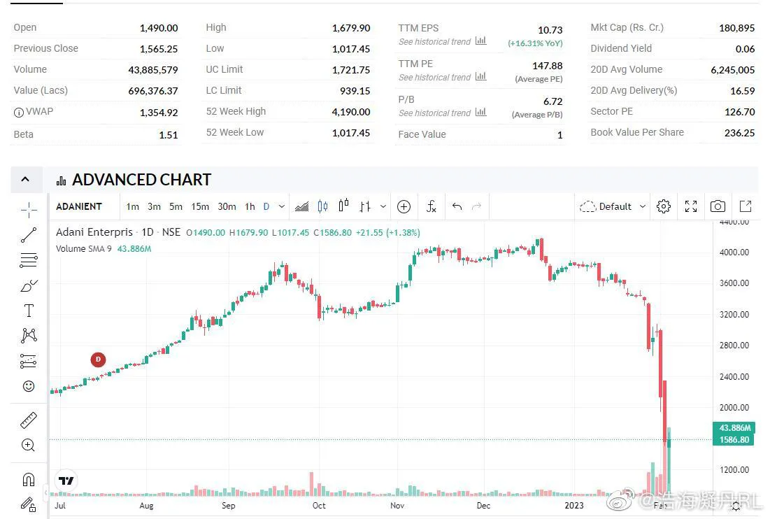770x519 pixels.
Task: Expand the chart style dropdown arrow
Action: 383,207
